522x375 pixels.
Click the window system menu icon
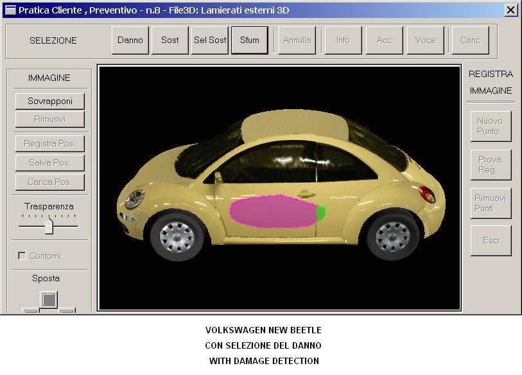coord(10,10)
